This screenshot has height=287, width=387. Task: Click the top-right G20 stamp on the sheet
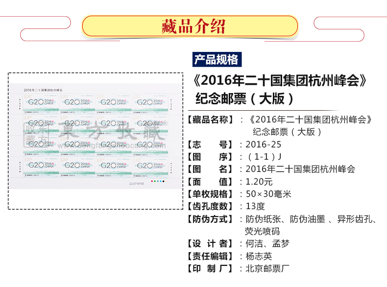[151, 102]
